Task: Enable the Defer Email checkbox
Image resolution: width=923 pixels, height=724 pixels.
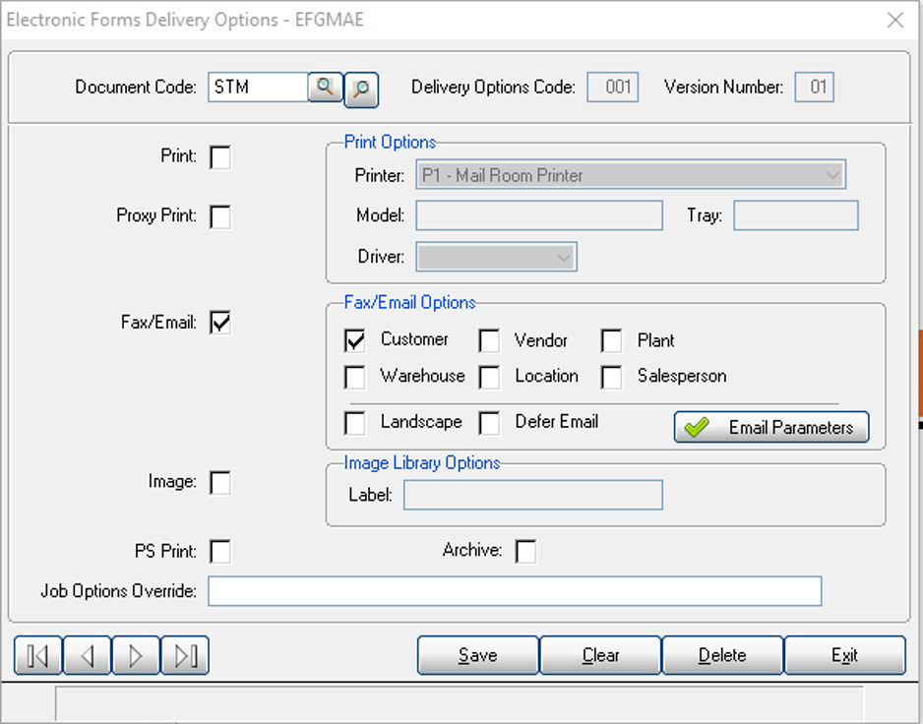Action: (489, 423)
